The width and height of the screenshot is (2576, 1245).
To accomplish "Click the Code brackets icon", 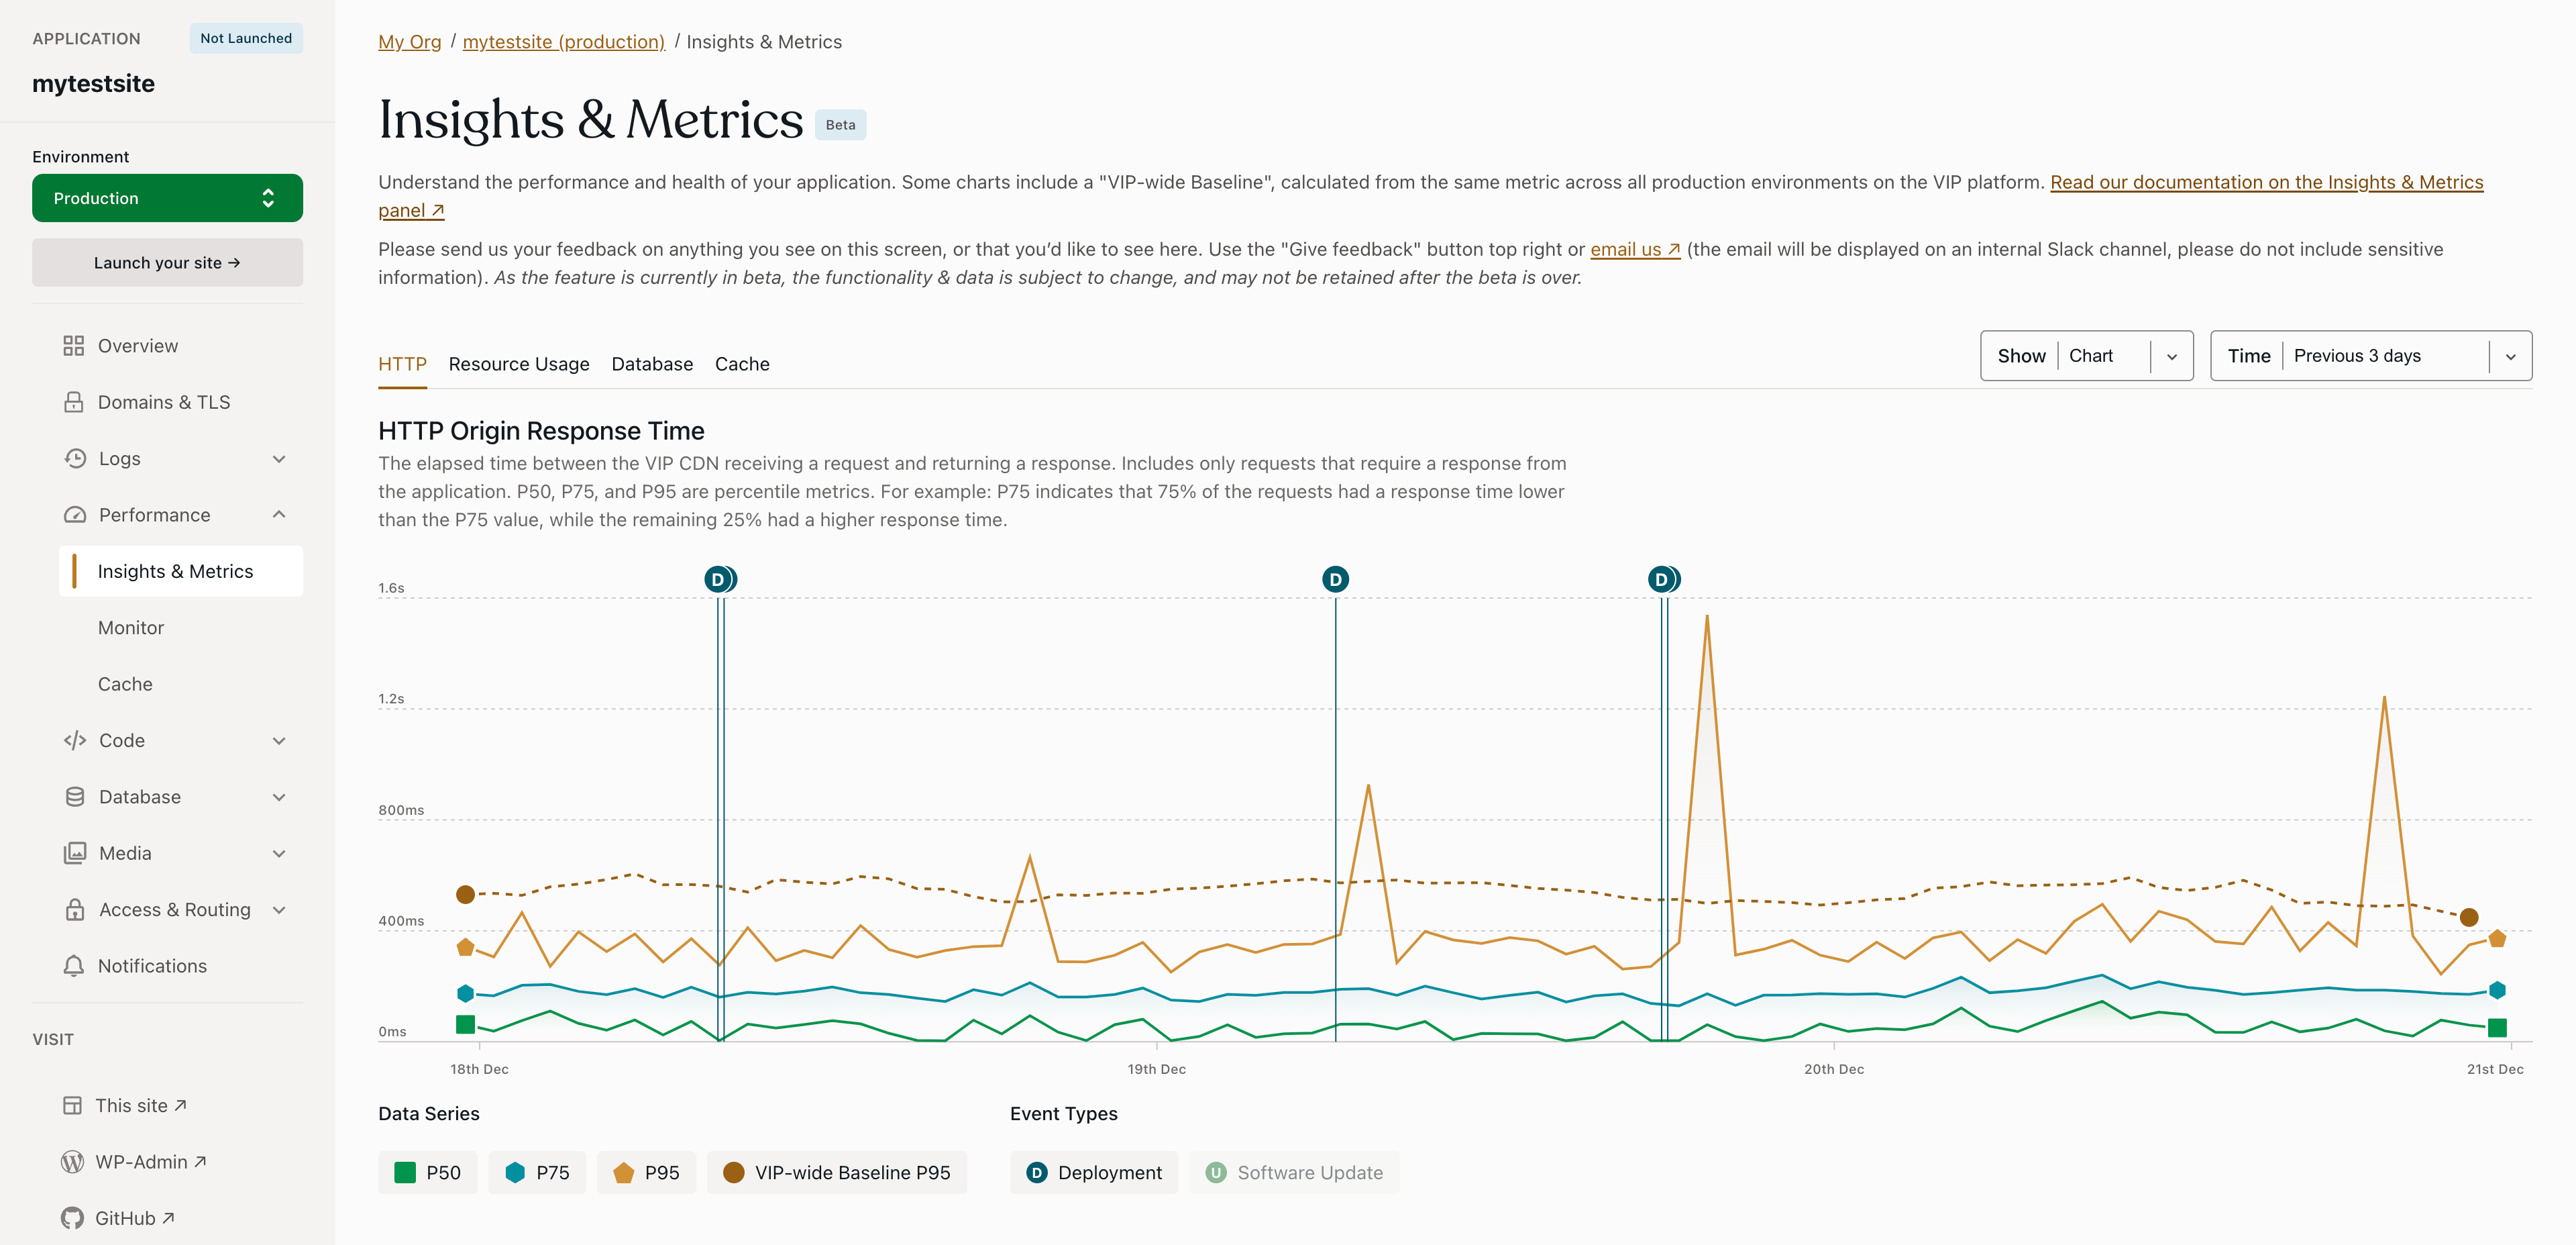I will [x=75, y=740].
